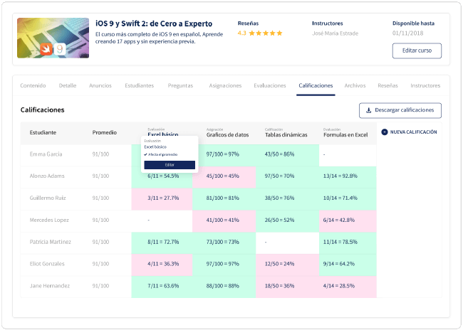Viewport: 463px width, 330px height.
Task: Go to the Archivos tab
Action: 355,85
